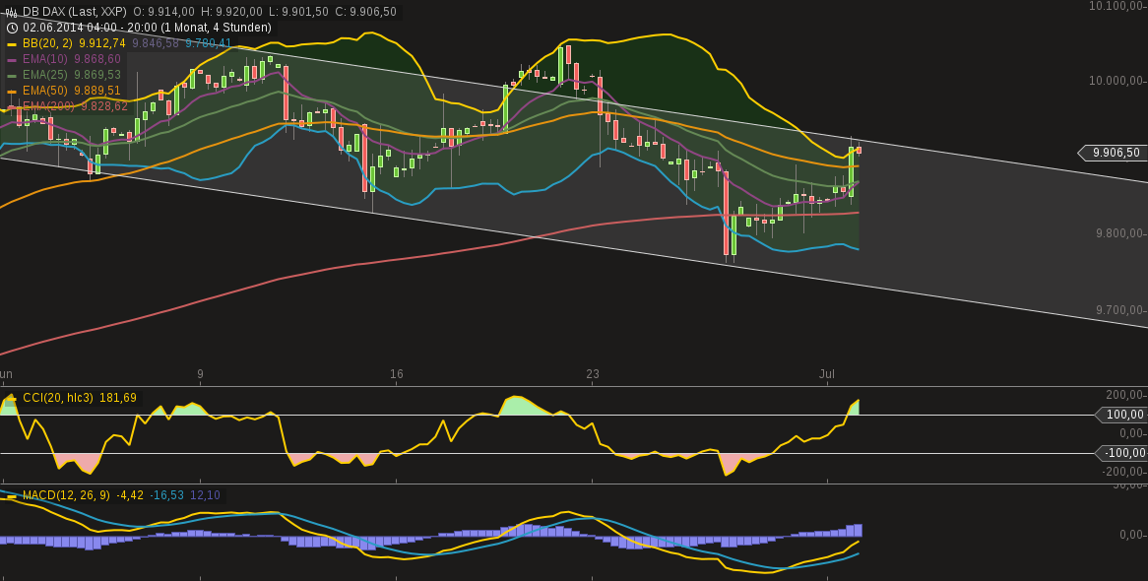This screenshot has width=1148, height=581.
Task: Click the clock icon next to the timeframe text
Action: point(11,28)
